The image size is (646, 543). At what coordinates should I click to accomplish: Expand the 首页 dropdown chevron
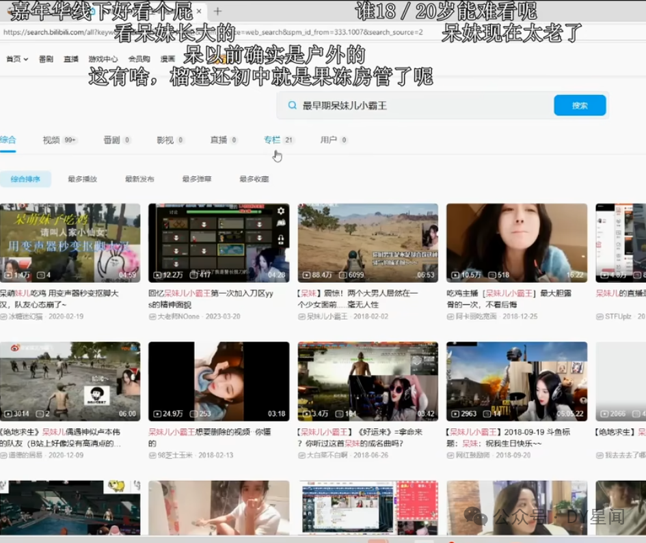click(26, 59)
